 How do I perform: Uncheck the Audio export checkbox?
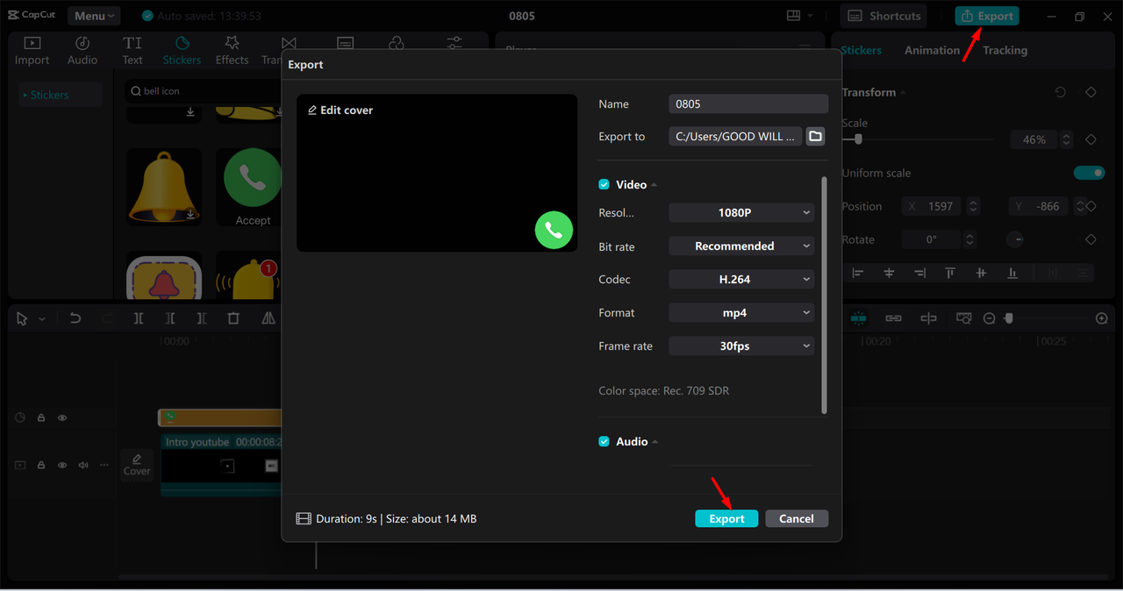pyautogui.click(x=604, y=442)
